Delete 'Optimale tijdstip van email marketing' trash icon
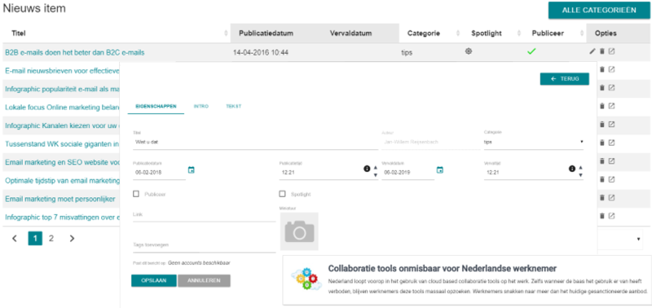 coord(601,179)
